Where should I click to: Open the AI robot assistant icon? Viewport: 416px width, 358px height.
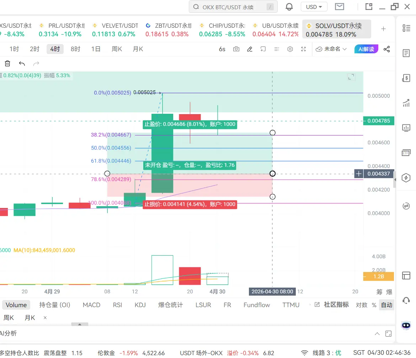click(x=406, y=325)
